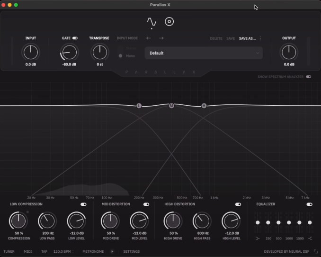Click the MID DRIVE knob
Image resolution: width=321 pixels, height=257 pixels.
coord(110,221)
